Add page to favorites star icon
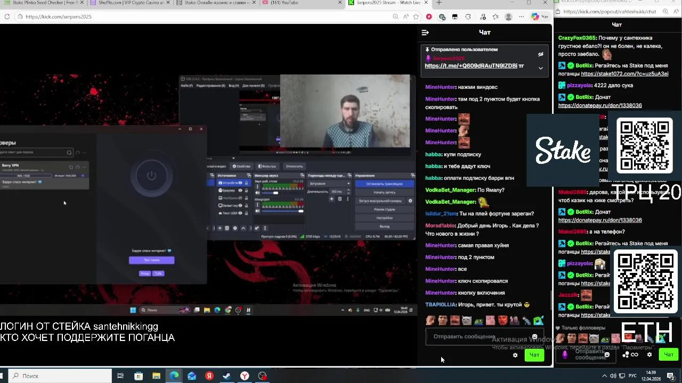The height and width of the screenshot is (383, 682). click(x=416, y=16)
